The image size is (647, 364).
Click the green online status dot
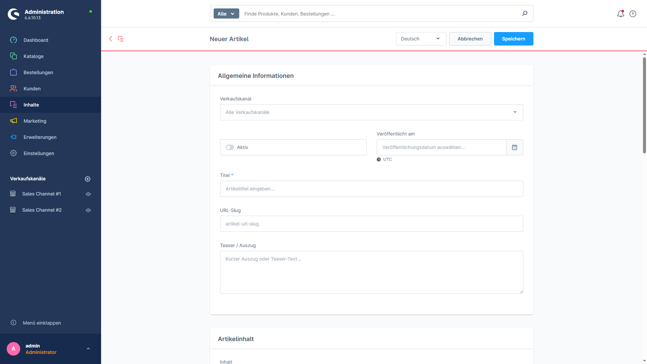point(91,11)
